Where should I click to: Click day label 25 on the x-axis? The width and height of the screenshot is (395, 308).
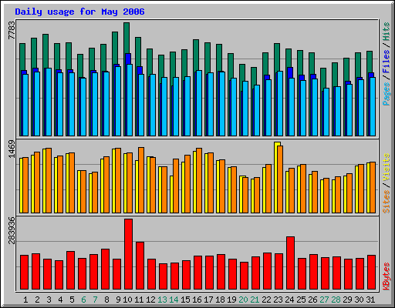coord(301,300)
